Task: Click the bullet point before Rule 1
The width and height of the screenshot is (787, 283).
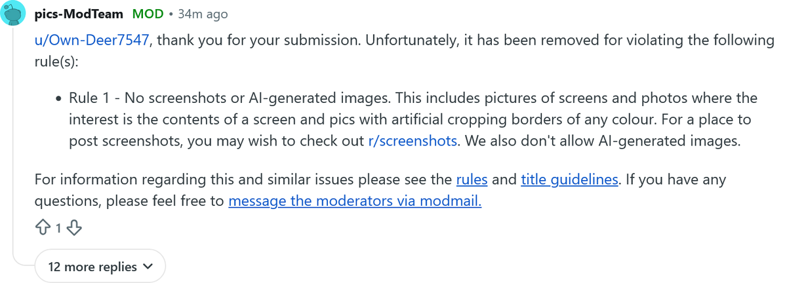Action: [x=58, y=99]
